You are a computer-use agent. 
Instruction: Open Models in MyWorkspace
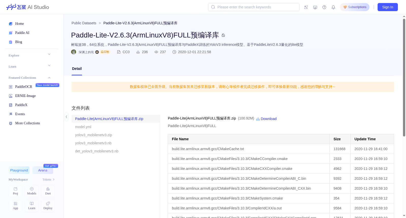(x=32, y=191)
